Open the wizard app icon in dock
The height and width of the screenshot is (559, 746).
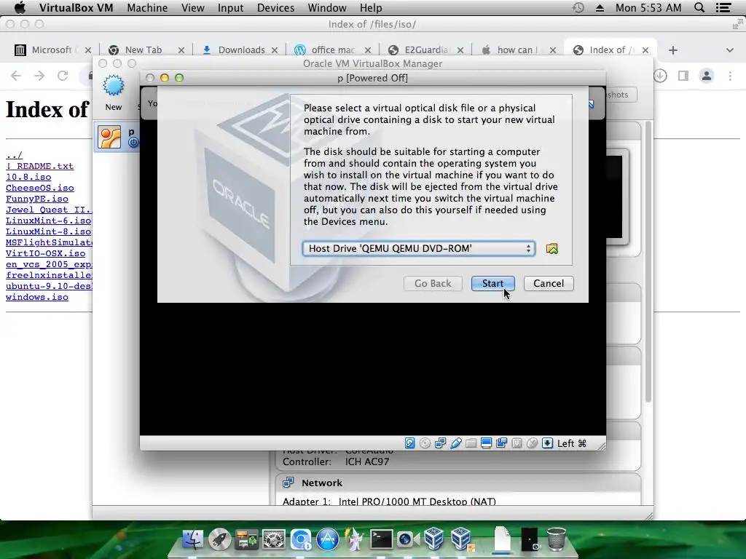coord(355,539)
